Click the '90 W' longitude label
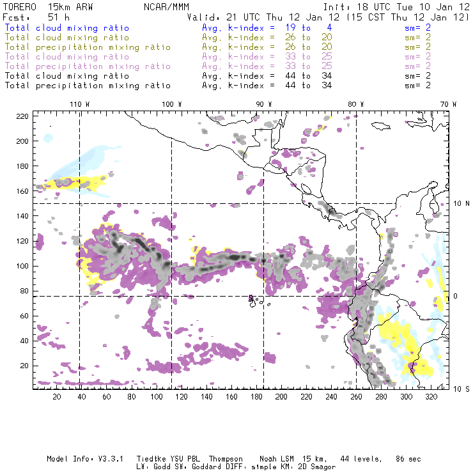This screenshot has width=473, height=473. [x=264, y=104]
